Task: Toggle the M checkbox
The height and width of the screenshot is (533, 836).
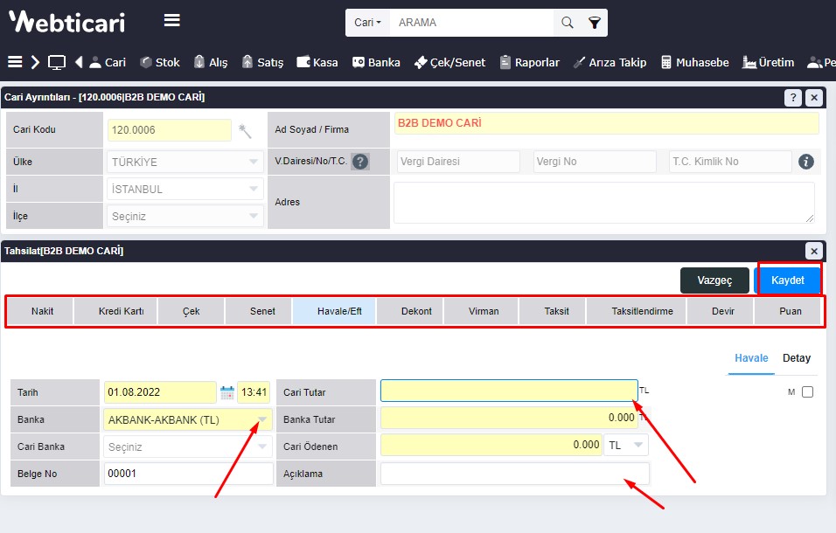Action: point(807,392)
